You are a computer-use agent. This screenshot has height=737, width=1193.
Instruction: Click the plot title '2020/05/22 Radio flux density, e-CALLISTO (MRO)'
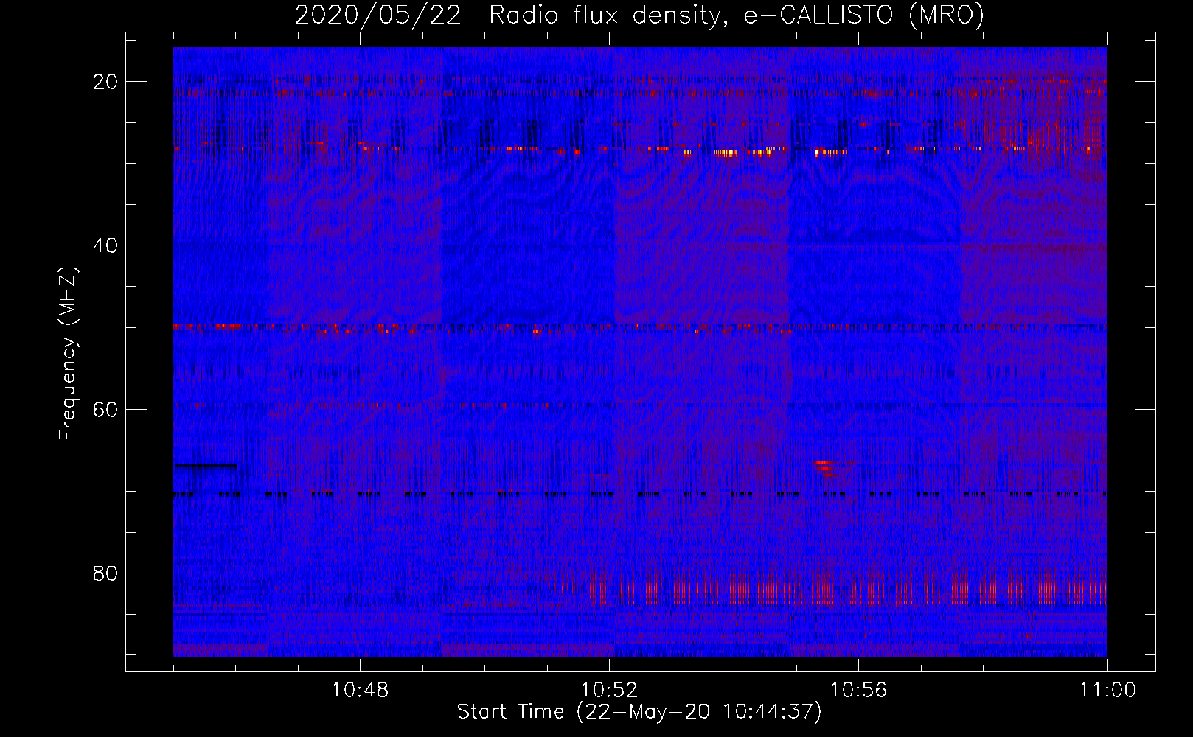coord(639,15)
